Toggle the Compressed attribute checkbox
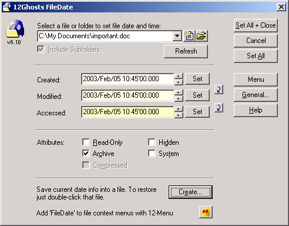 point(86,165)
